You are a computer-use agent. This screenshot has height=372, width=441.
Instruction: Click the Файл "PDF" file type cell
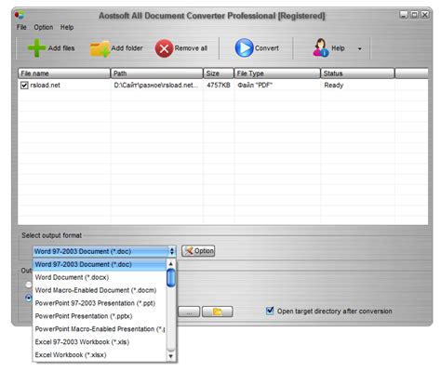click(255, 86)
